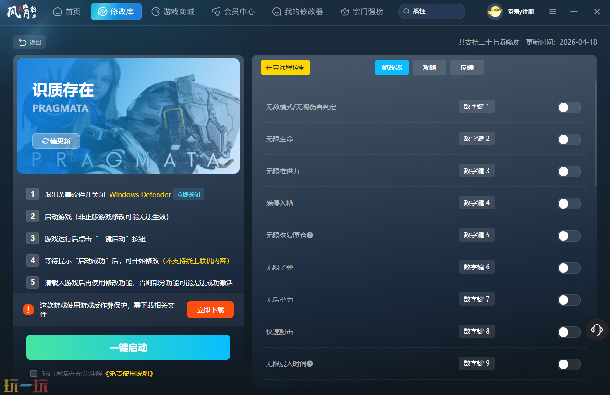Click the 快速射击 label
Screen dimensions: 610x395
pos(280,332)
